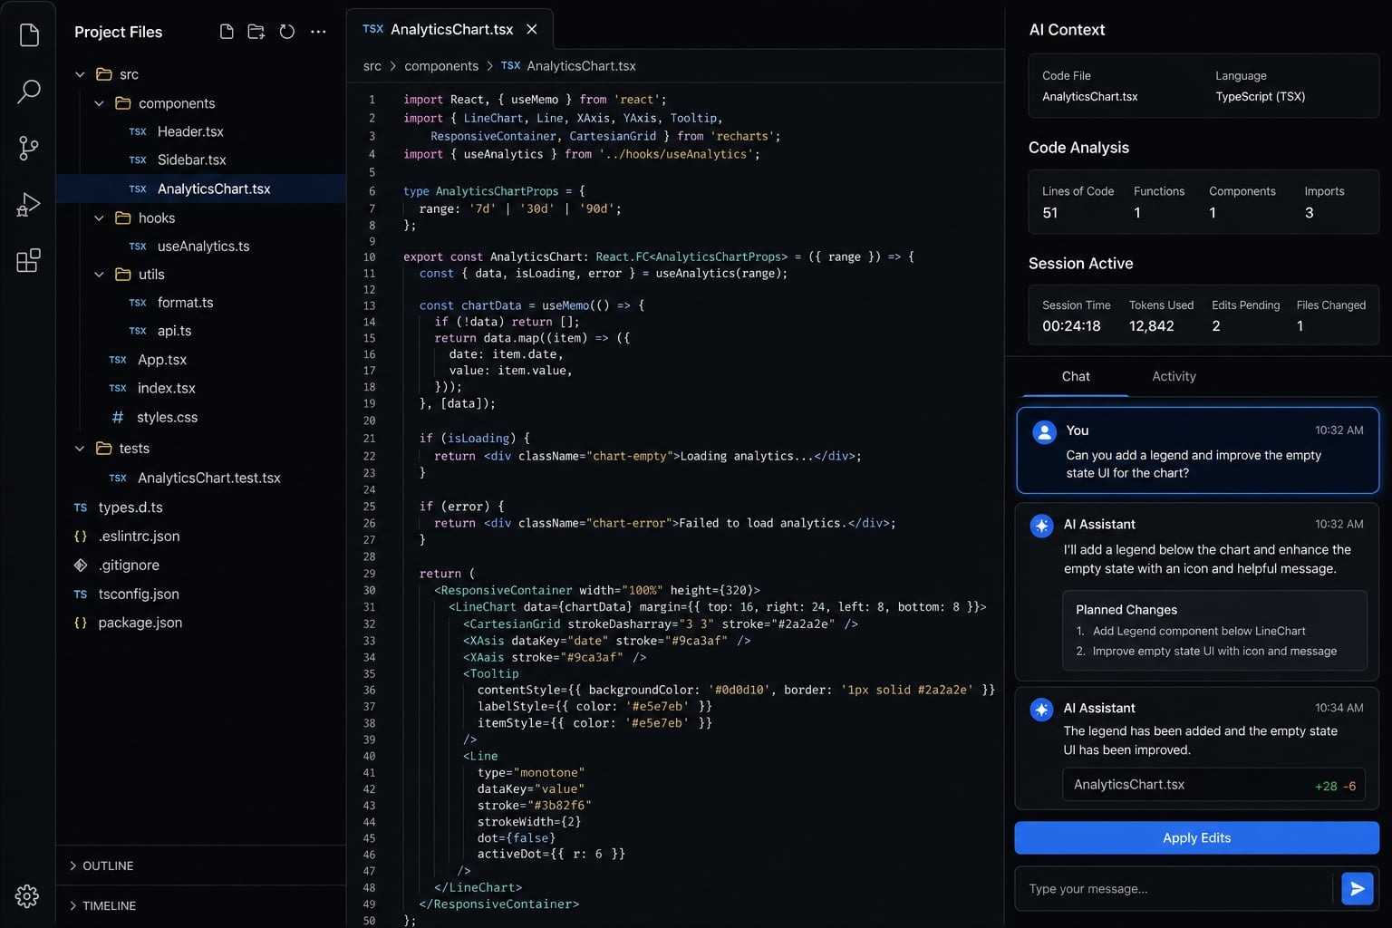Open the Extensions icon in activity bar
Viewport: 1392px width, 928px height.
pos(29,261)
